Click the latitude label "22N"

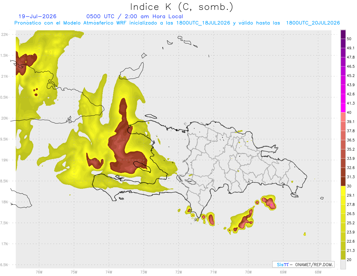(x=4, y=35)
